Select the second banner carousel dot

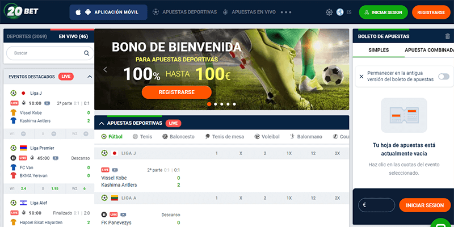pyautogui.click(x=216, y=104)
